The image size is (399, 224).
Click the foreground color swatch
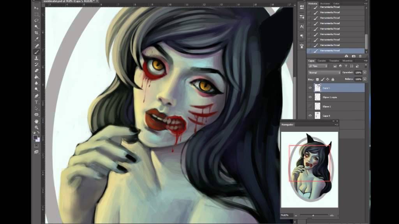click(x=35, y=136)
